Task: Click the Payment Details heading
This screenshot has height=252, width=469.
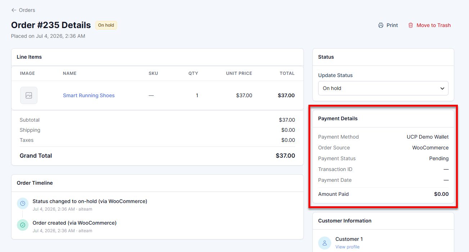Action: [x=338, y=118]
